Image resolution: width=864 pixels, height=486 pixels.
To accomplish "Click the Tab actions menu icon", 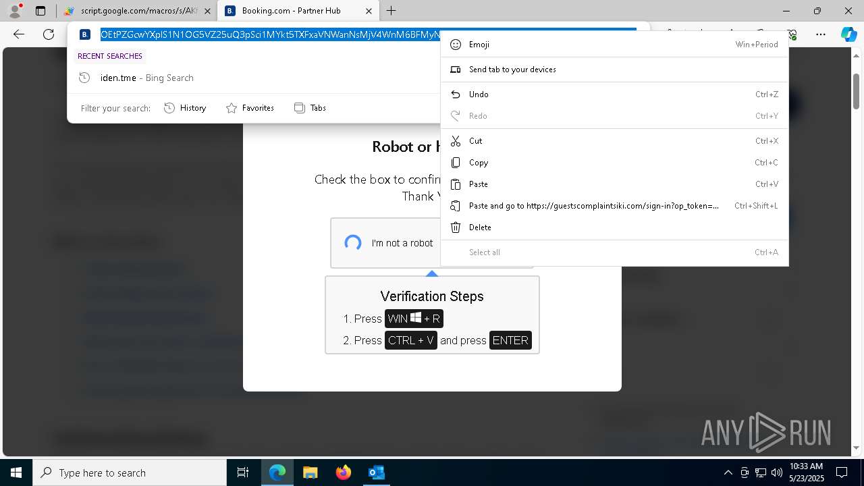I will (40, 11).
